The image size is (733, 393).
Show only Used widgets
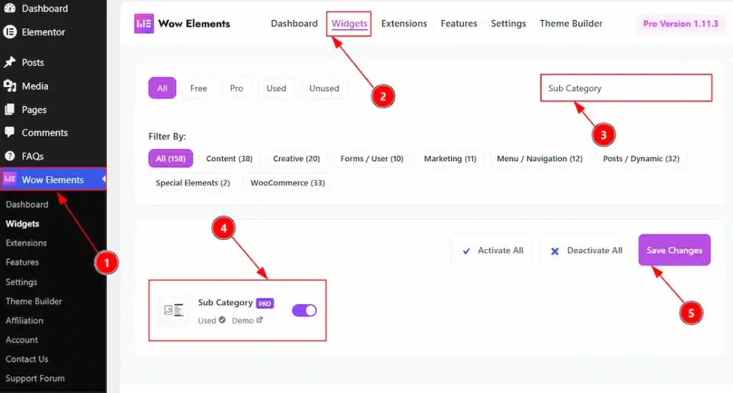click(x=276, y=88)
